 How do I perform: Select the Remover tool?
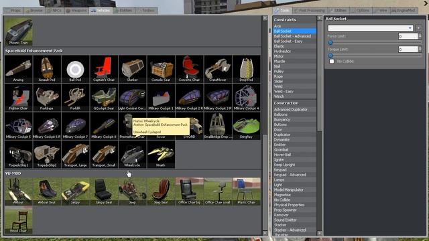295,215
